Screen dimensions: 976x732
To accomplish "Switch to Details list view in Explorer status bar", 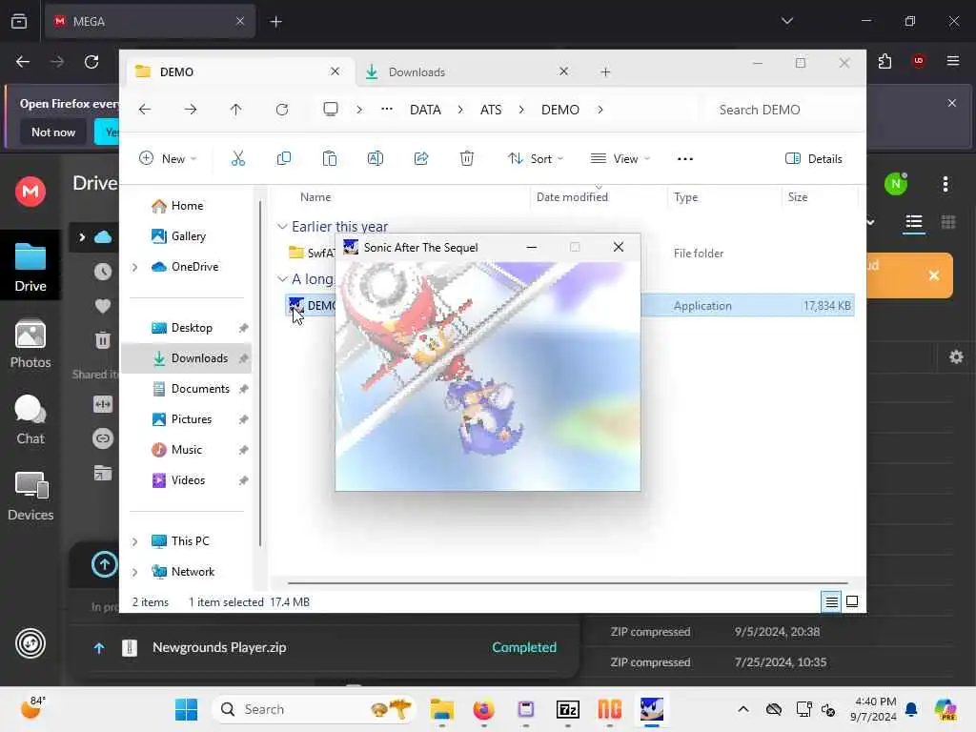I will (x=831, y=602).
